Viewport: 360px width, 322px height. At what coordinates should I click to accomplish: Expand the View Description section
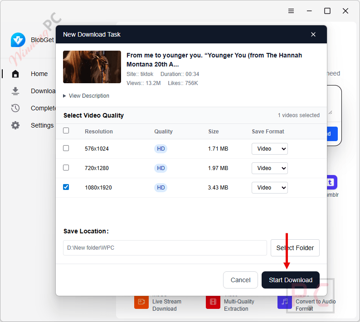[86, 96]
